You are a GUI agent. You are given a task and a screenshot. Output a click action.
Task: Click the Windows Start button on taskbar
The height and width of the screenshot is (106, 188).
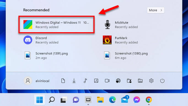click(x=40, y=100)
